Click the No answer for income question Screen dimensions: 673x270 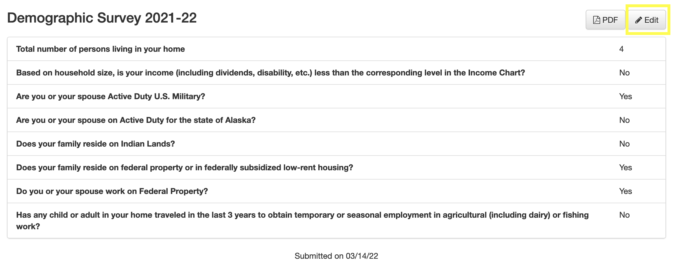click(x=624, y=73)
